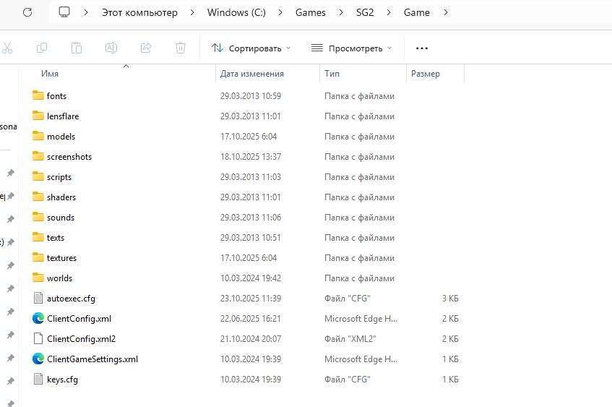
Task: Select the ClientGameSettings.xml Edge file icon
Action: 39,359
